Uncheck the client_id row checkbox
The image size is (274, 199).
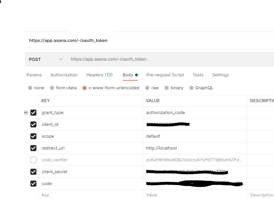[x=33, y=124]
